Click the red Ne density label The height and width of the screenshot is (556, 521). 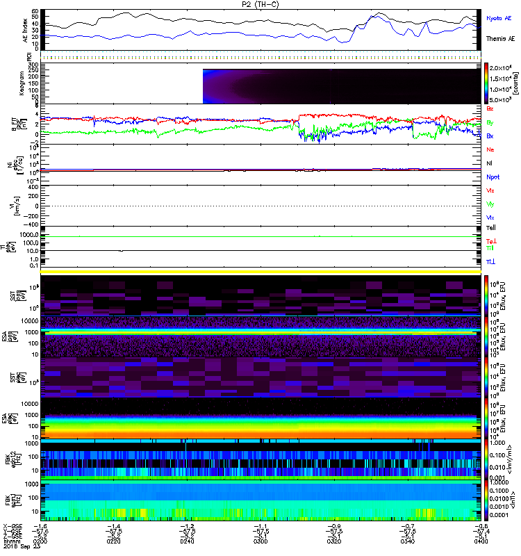tap(490, 149)
